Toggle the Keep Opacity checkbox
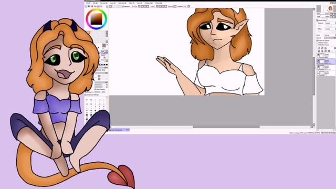336x189 pixels. [96, 89]
